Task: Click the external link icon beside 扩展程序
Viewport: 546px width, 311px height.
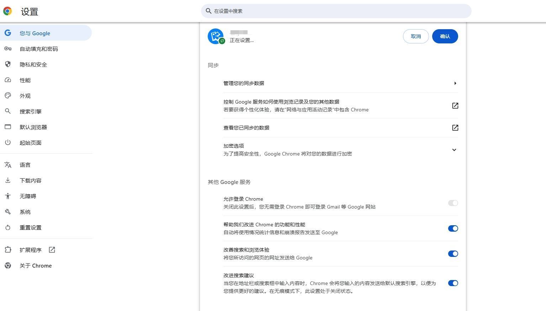Action: pos(52,250)
